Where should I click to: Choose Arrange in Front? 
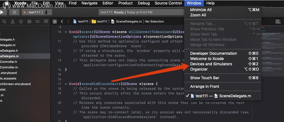click(223, 86)
